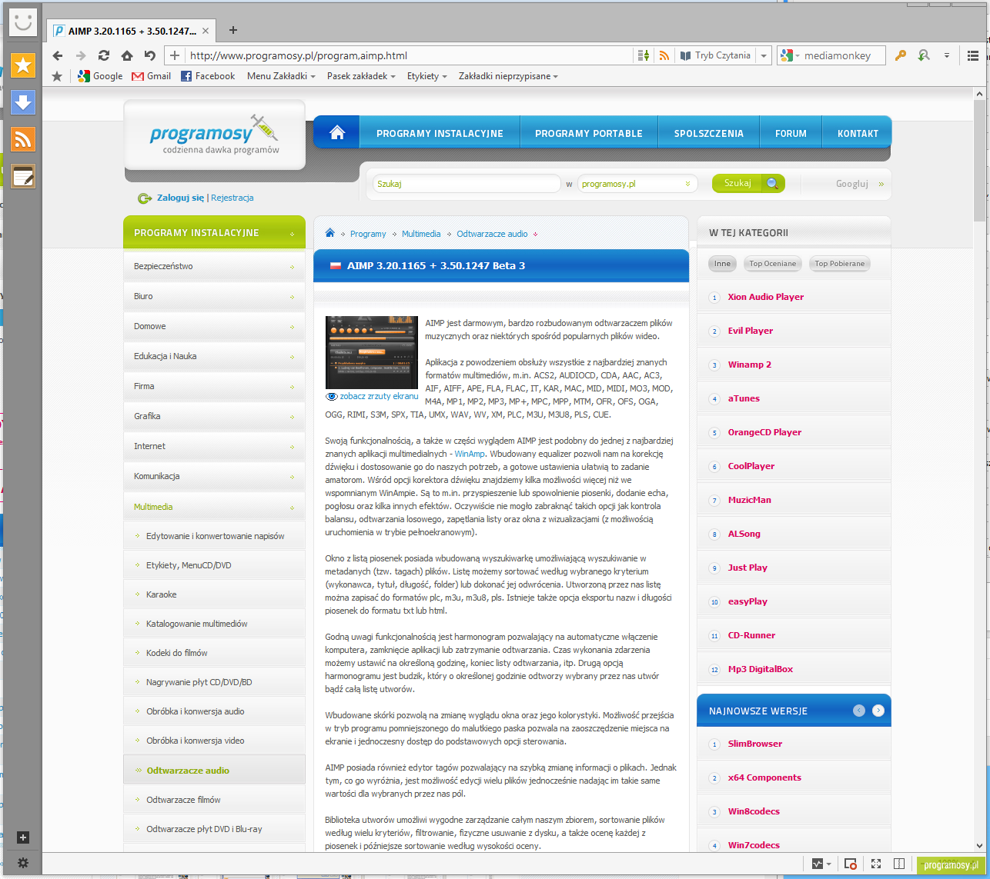Click the programosy logo
The height and width of the screenshot is (879, 990).
[214, 135]
